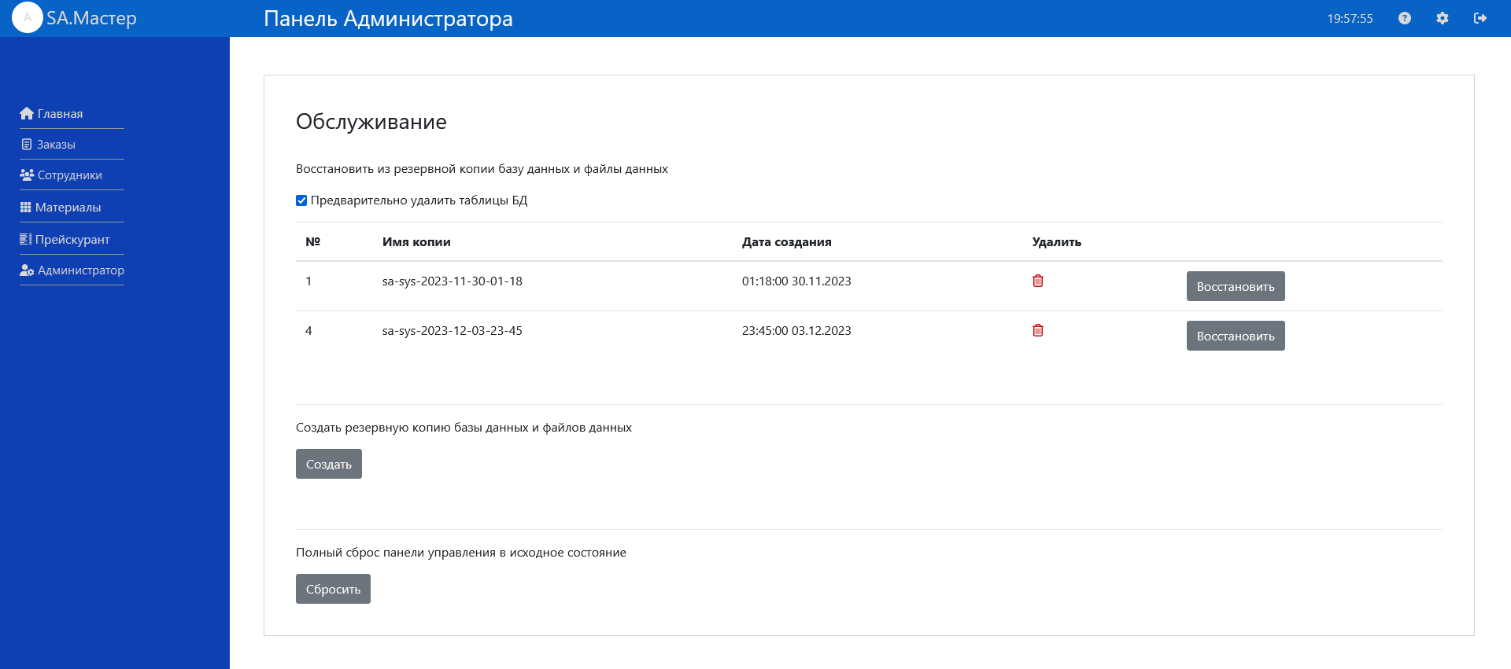This screenshot has height=669, width=1511.
Task: Open the Прейскурант menu item
Action: point(72,239)
